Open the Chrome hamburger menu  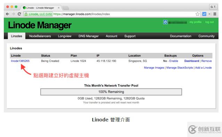click(x=215, y=14)
